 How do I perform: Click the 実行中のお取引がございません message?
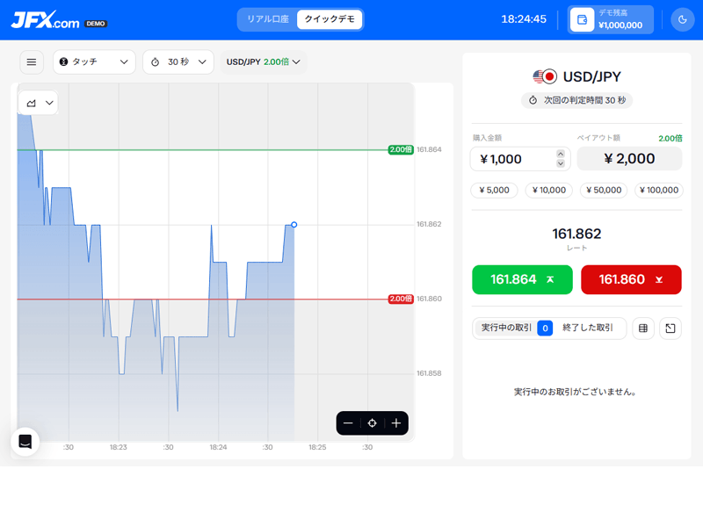(576, 392)
